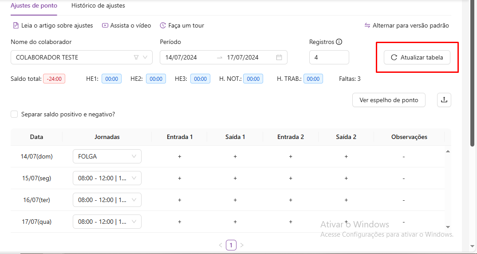Add Saída 1 entry for 15/07(seg)
This screenshot has width=477, height=254.
(235, 178)
